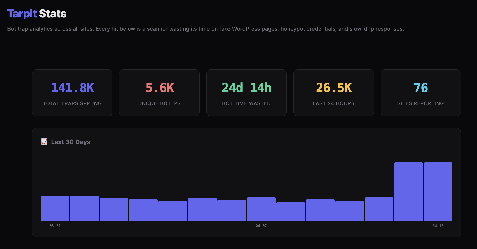Click the chart bar for 04-02
477x249 pixels.
114,209
